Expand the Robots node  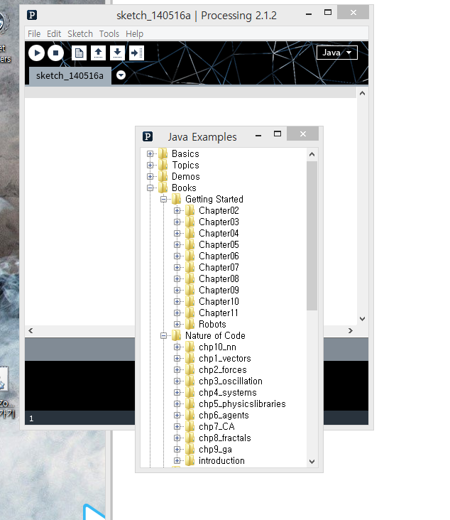[177, 325]
